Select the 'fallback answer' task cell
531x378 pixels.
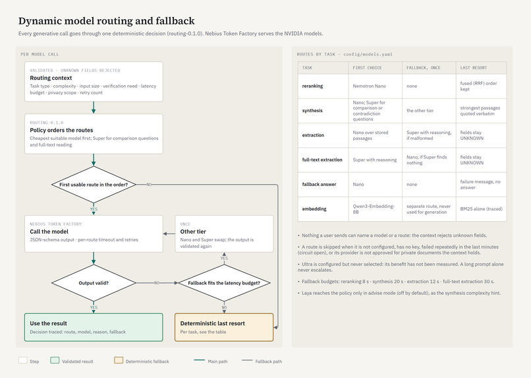(x=323, y=185)
